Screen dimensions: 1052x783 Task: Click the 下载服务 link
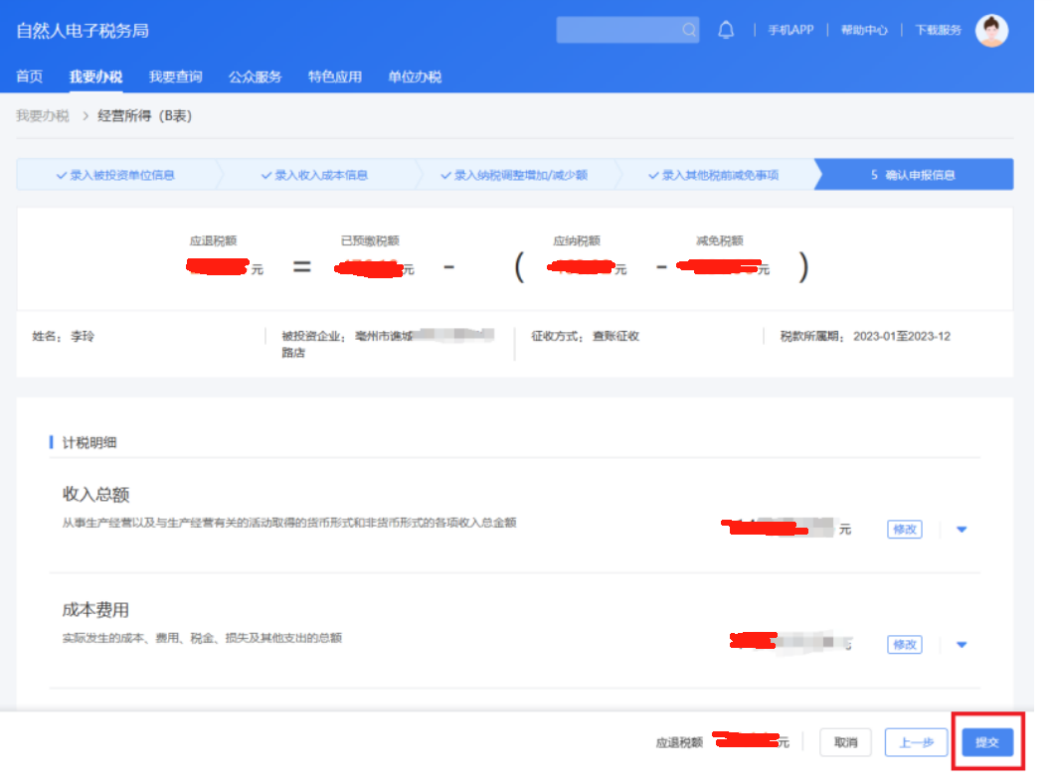coord(938,30)
